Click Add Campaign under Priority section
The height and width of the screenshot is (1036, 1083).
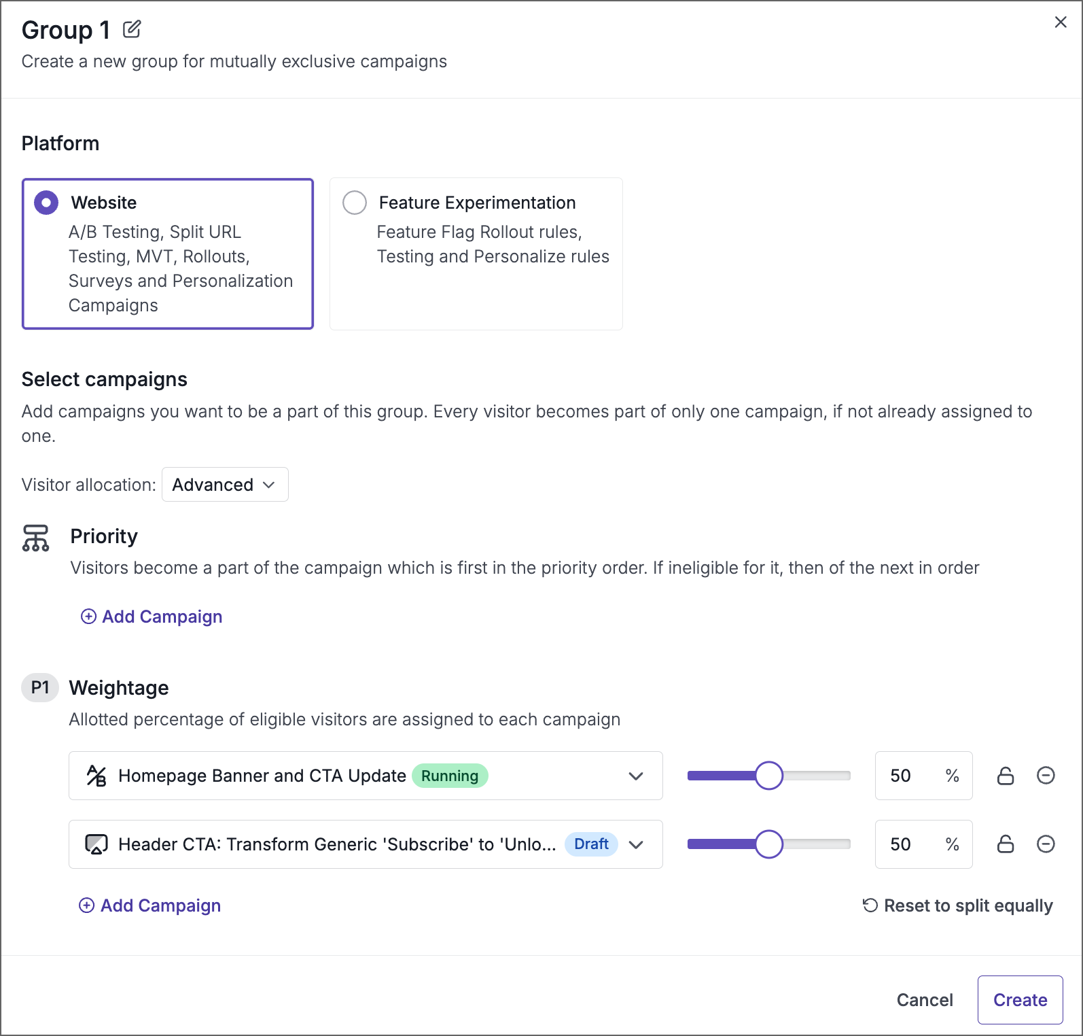[x=152, y=617]
